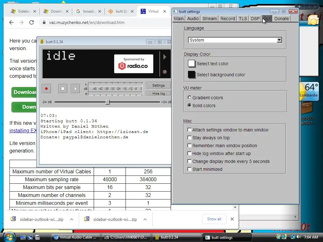Switch to the DSP settings tab

coord(255,19)
